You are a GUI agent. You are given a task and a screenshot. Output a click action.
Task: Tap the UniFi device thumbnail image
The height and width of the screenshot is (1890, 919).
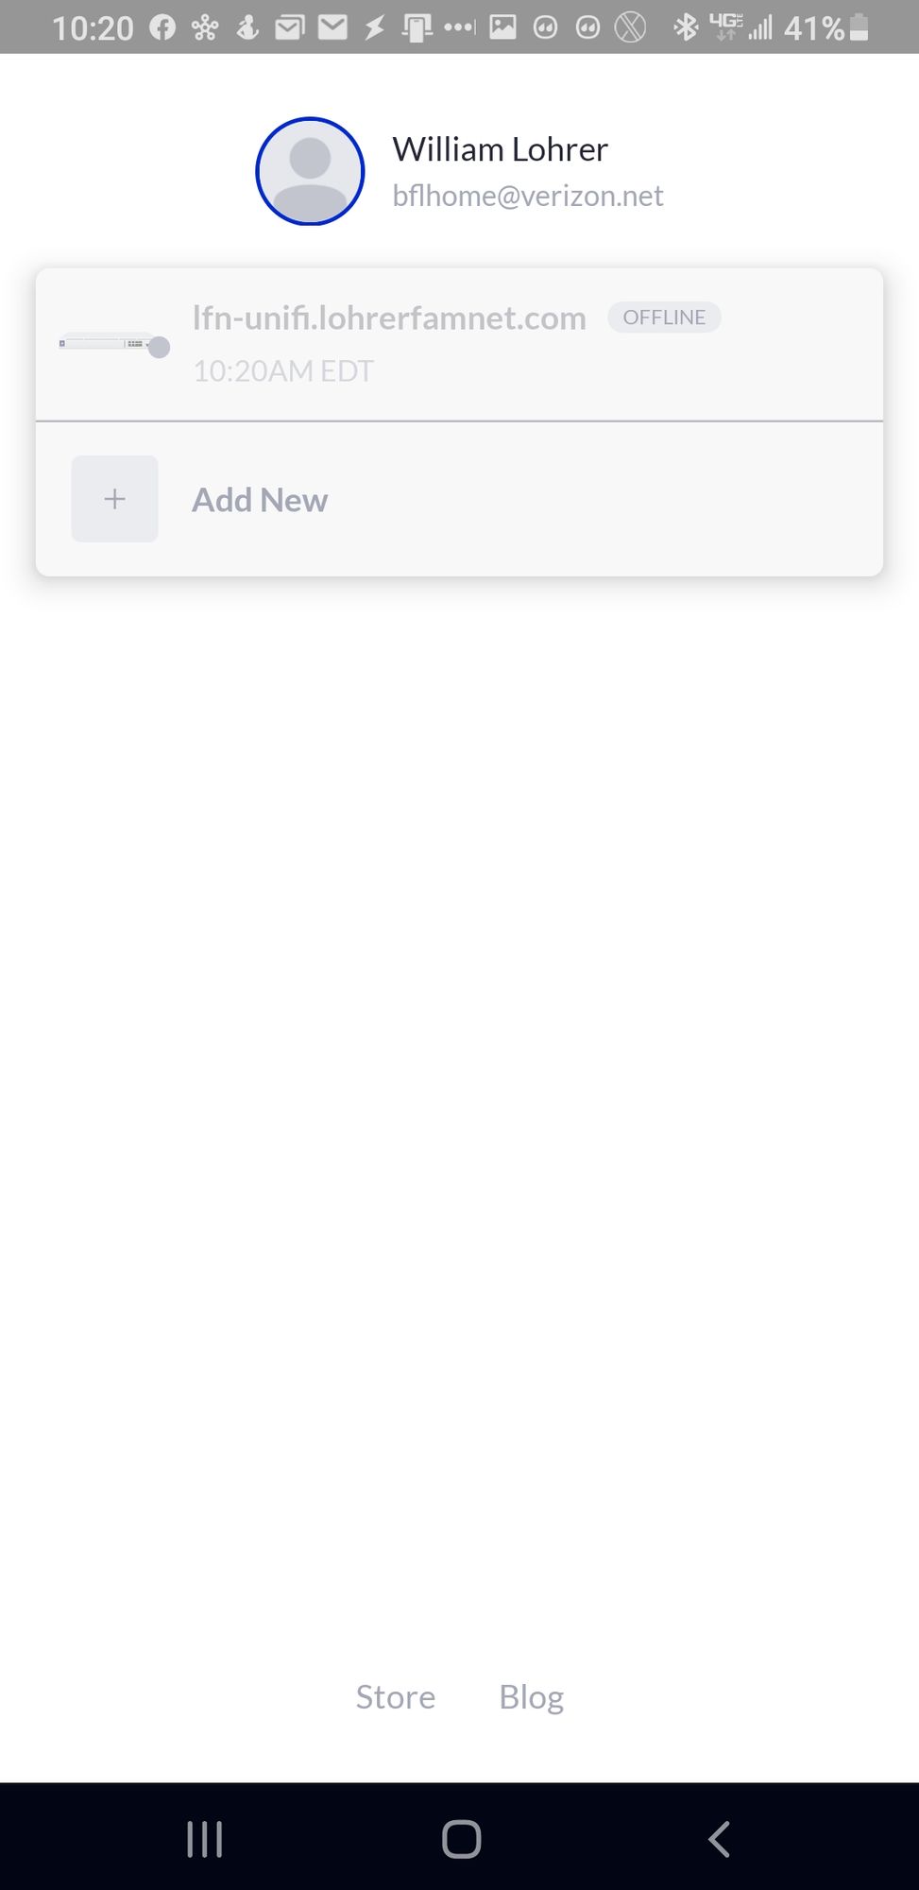point(114,344)
